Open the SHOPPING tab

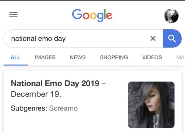pos(114,58)
